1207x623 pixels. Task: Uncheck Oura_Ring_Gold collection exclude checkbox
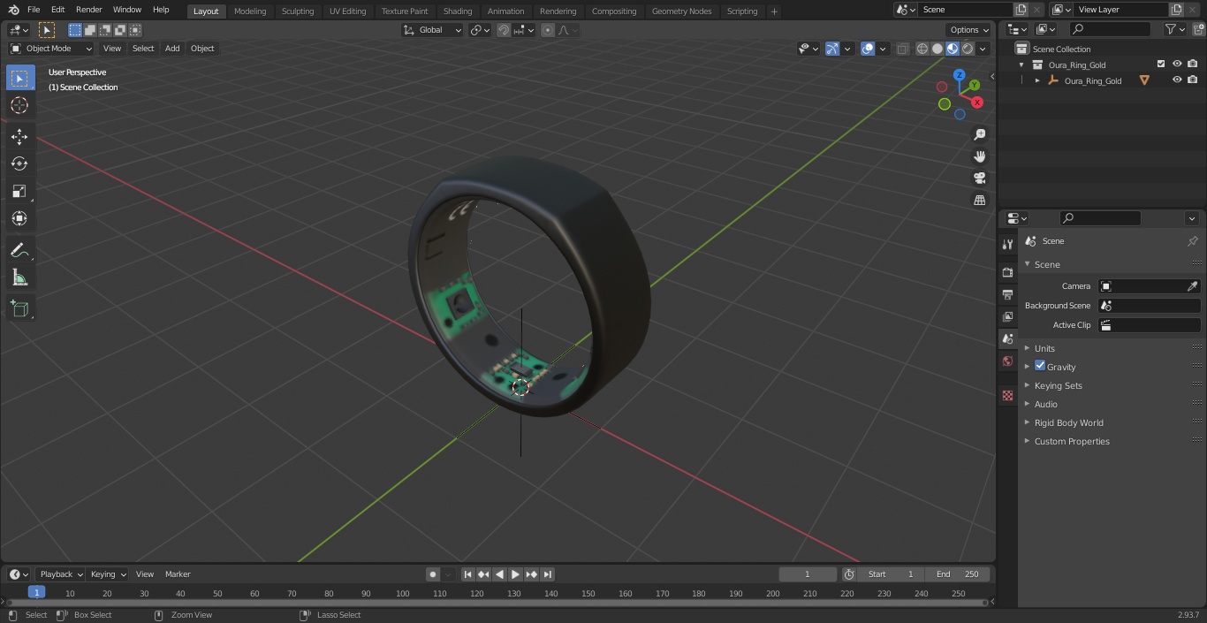[x=1161, y=65]
